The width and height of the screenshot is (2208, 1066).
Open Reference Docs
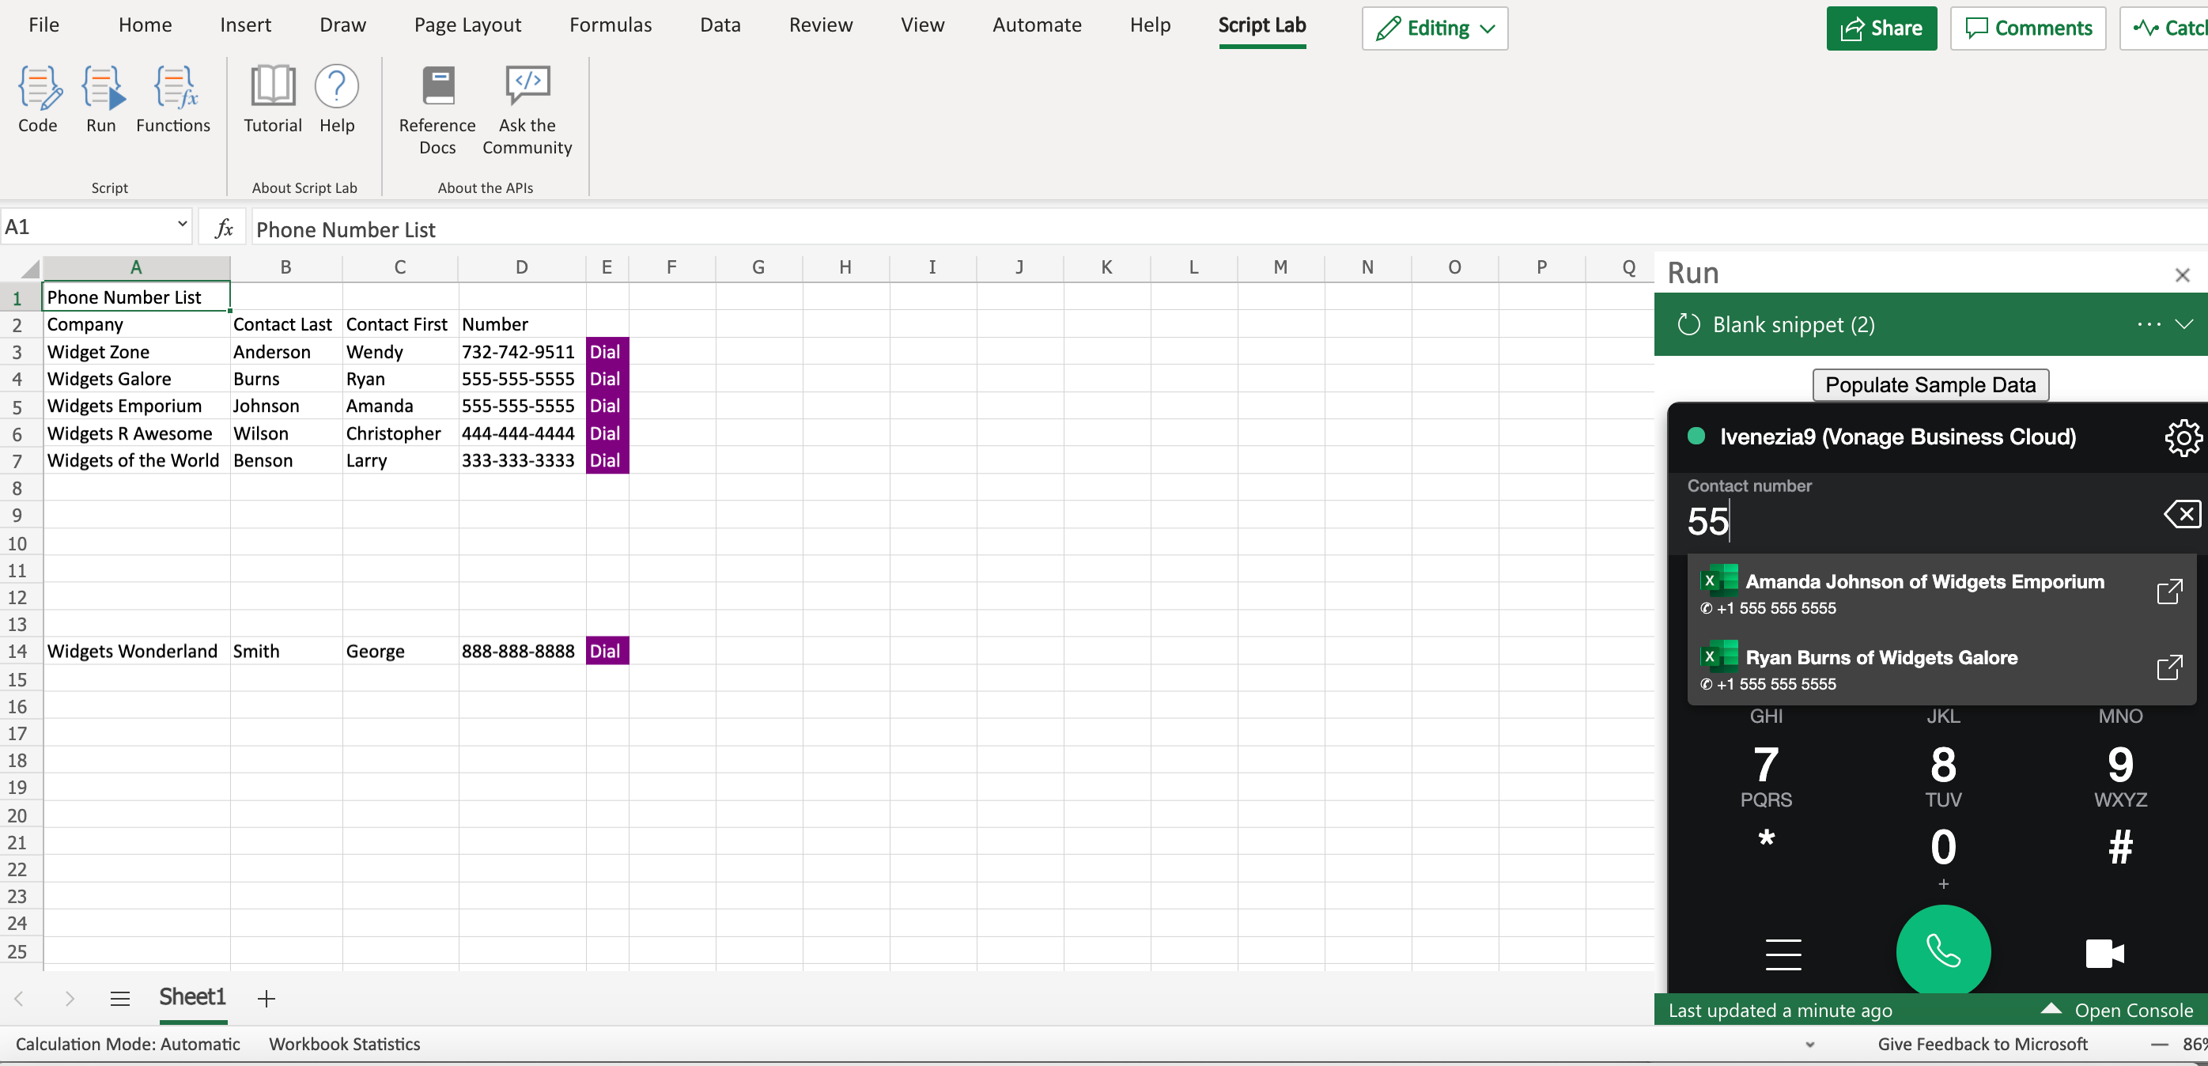437,110
